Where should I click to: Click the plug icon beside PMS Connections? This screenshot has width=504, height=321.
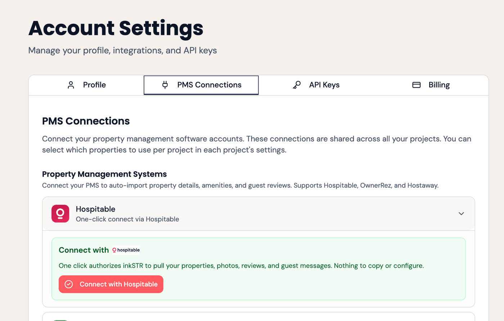tap(165, 85)
